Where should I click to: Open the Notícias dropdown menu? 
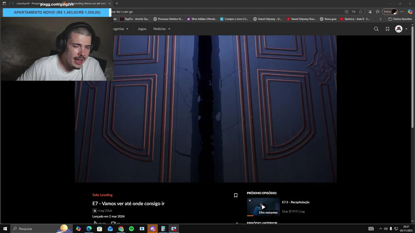click(x=161, y=29)
